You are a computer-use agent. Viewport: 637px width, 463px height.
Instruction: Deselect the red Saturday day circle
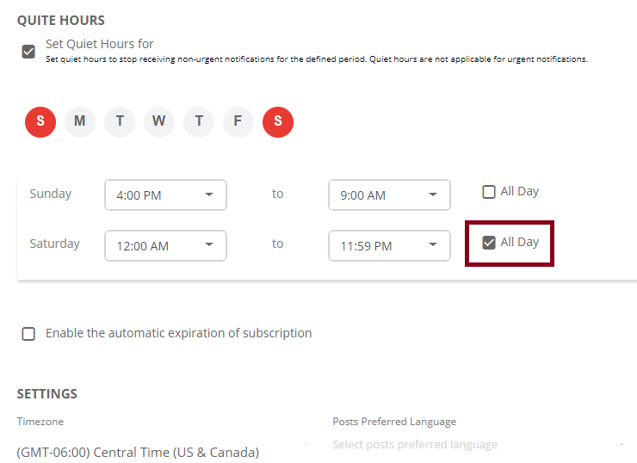click(x=278, y=122)
